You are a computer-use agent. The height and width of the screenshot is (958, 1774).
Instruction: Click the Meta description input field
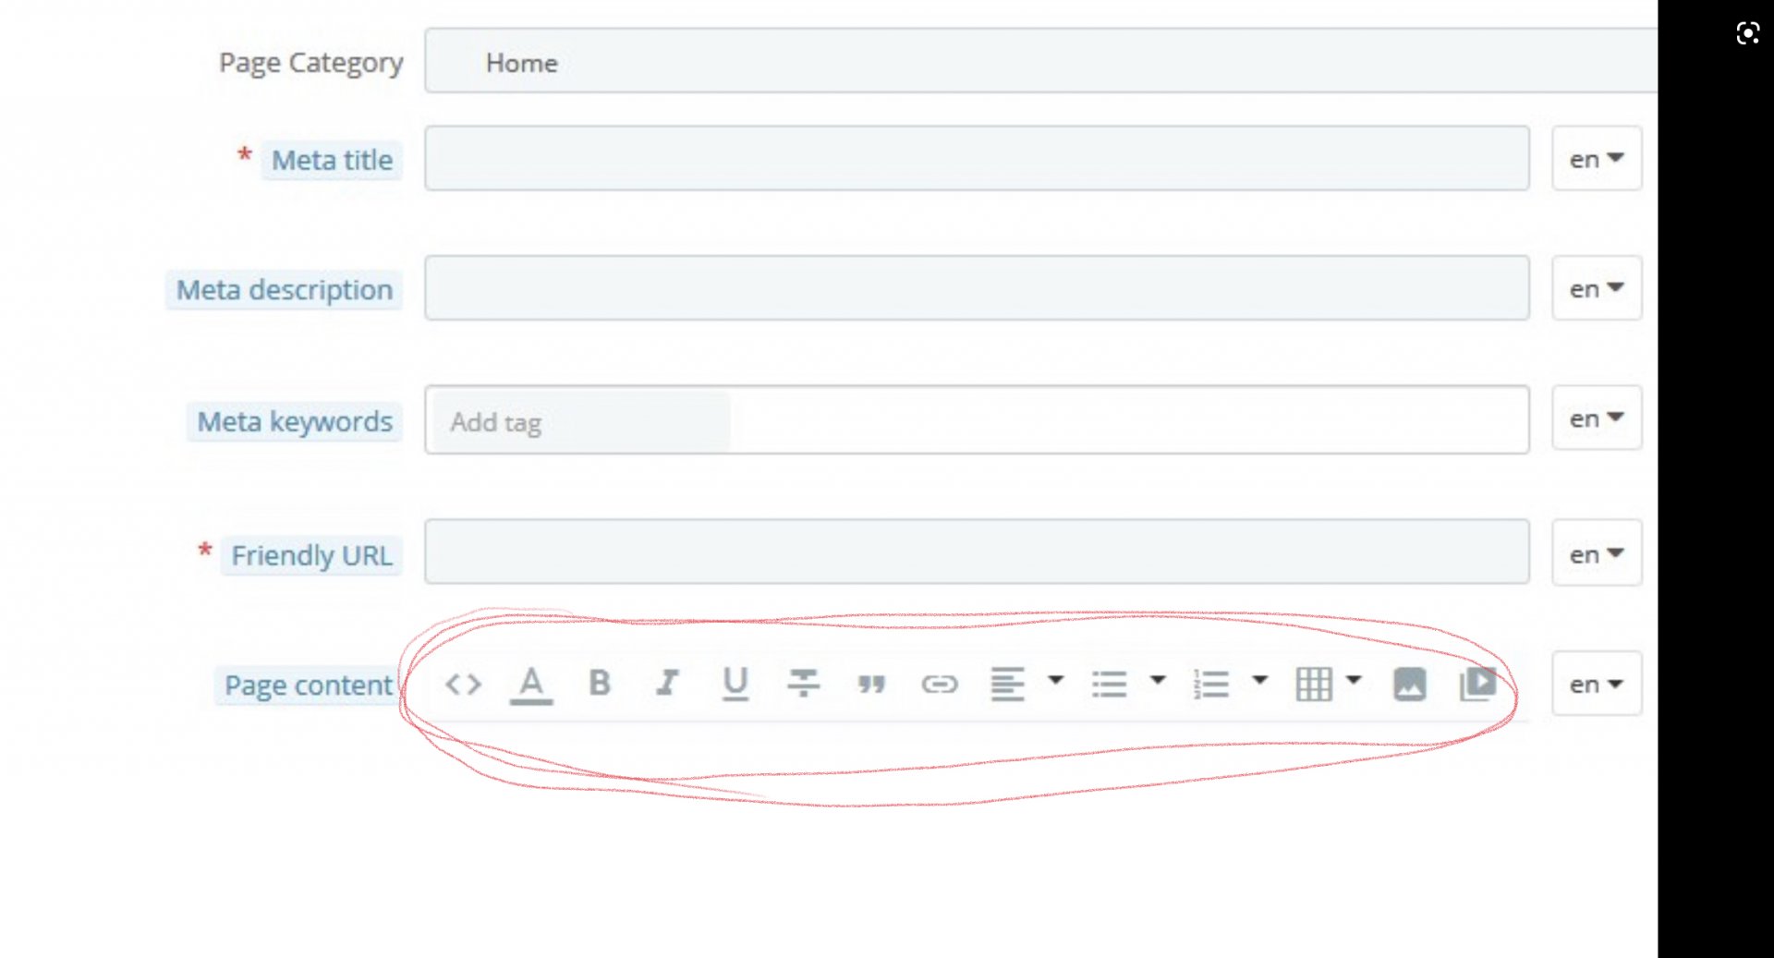977,288
